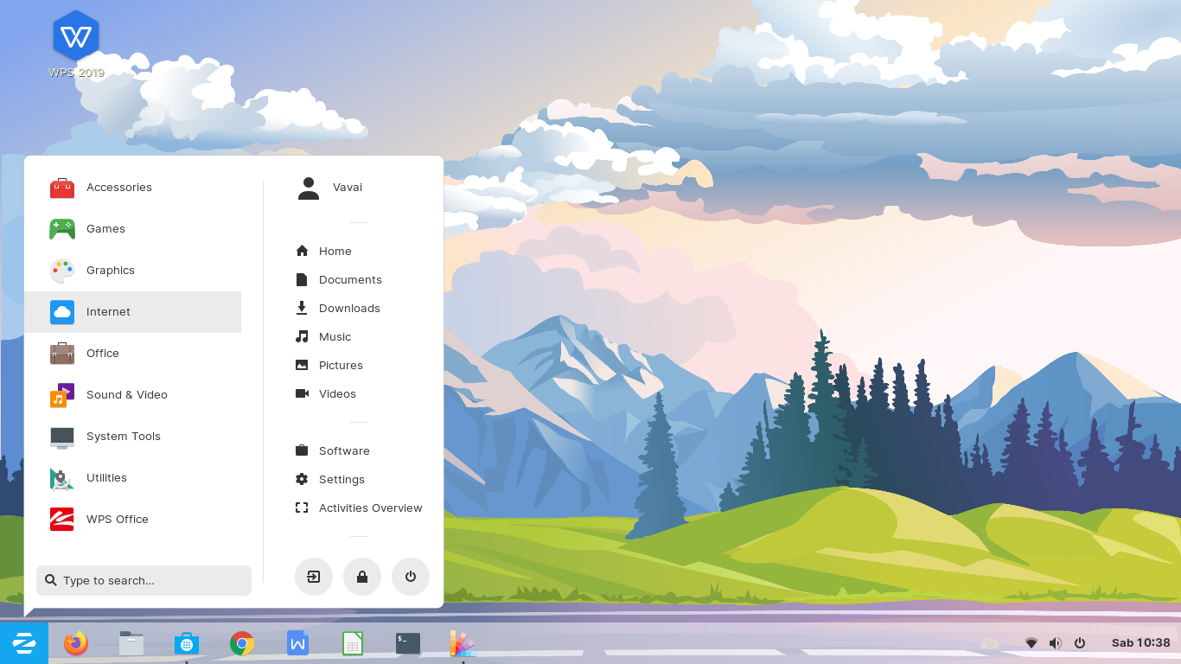Launch WPS Writer from the taskbar

(297, 642)
